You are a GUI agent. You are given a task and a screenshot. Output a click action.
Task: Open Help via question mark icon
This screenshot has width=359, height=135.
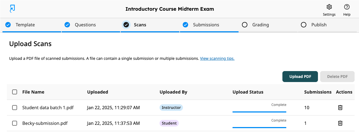pyautogui.click(x=347, y=7)
